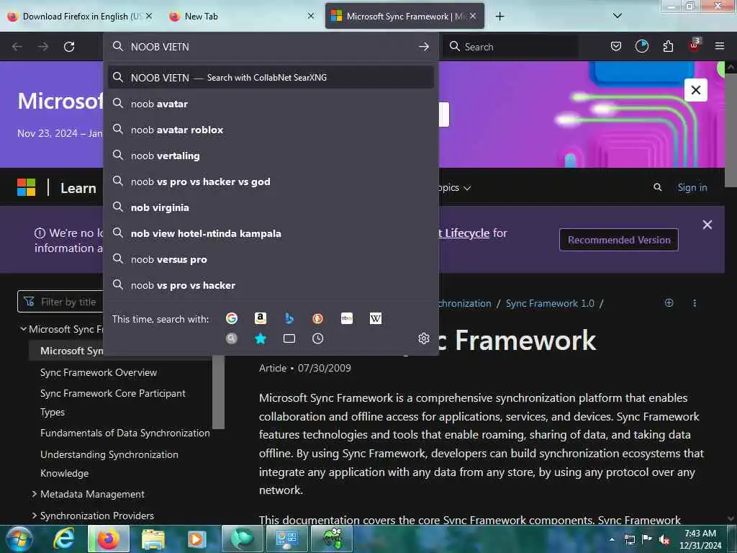Screen dimensions: 737x553
Task: Go back to previous page
Action: tap(17, 47)
